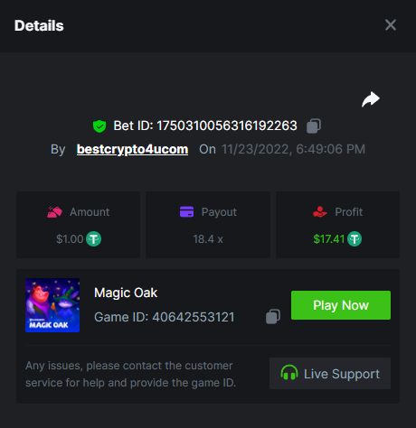Copy the Game ID with copy icon
The width and height of the screenshot is (416, 428).
pyautogui.click(x=273, y=317)
